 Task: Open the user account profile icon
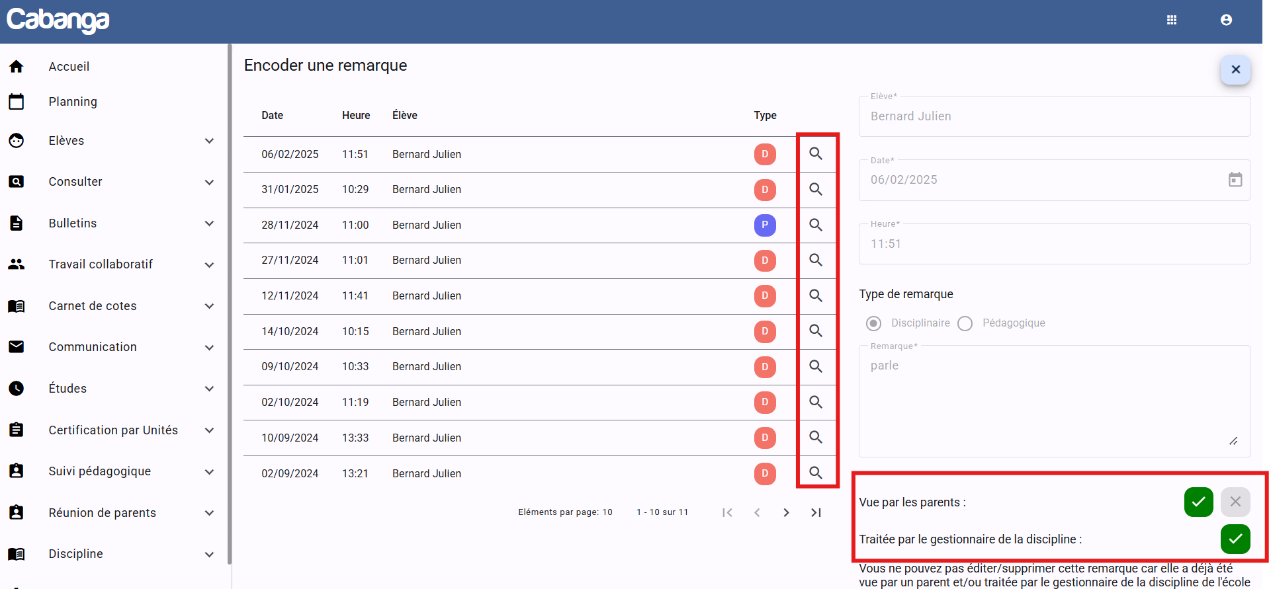click(x=1226, y=20)
